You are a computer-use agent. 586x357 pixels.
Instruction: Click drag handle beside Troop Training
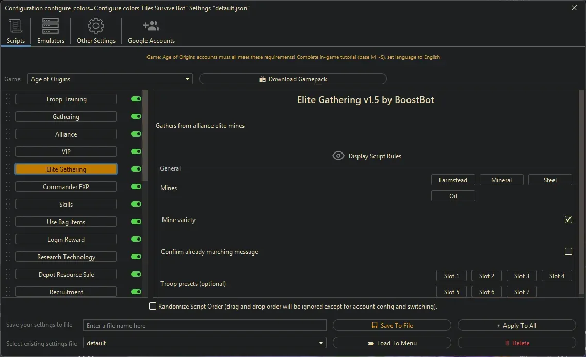pyautogui.click(x=8, y=99)
